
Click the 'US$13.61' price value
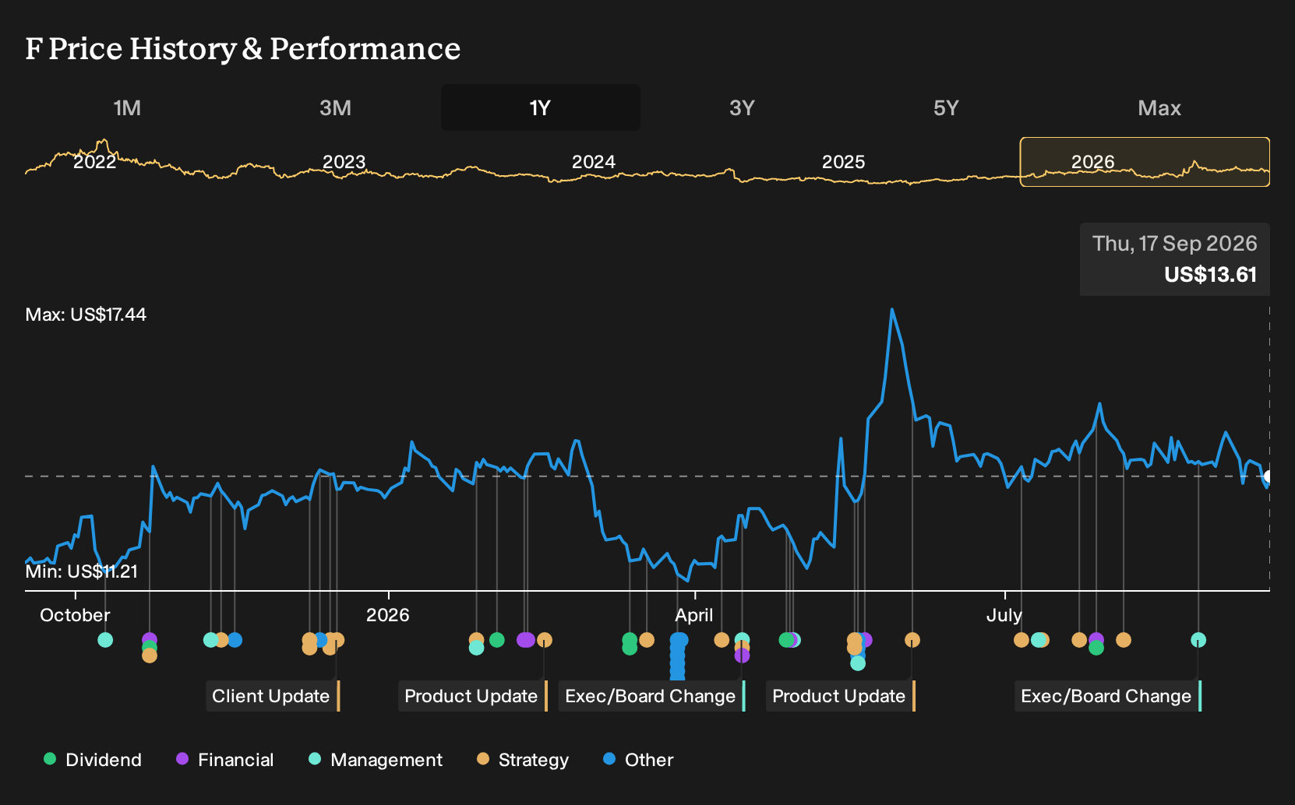click(x=1210, y=275)
